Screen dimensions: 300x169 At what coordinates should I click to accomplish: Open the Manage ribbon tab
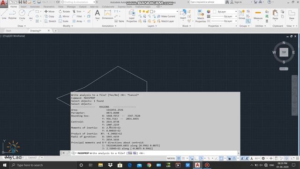coord(71,7)
